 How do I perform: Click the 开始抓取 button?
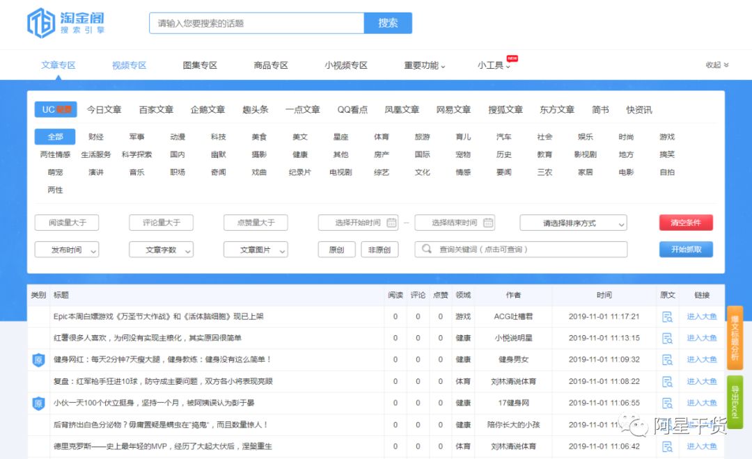click(686, 250)
